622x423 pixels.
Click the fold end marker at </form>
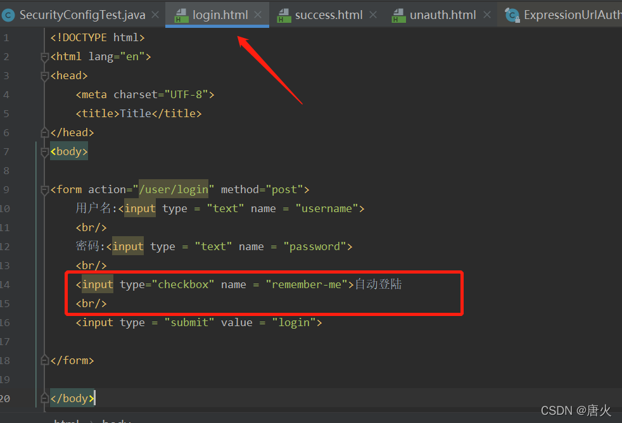tap(45, 360)
